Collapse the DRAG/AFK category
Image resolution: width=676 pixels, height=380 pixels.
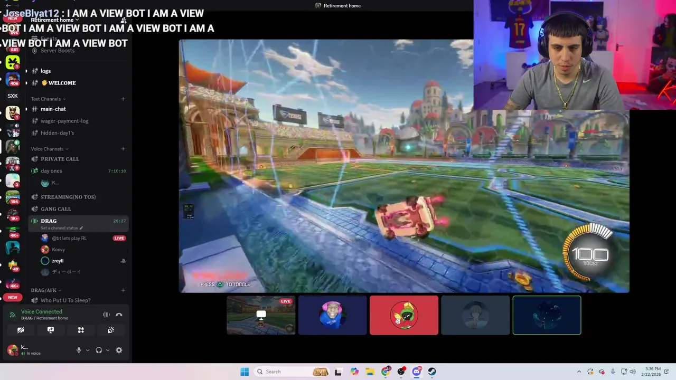click(46, 290)
